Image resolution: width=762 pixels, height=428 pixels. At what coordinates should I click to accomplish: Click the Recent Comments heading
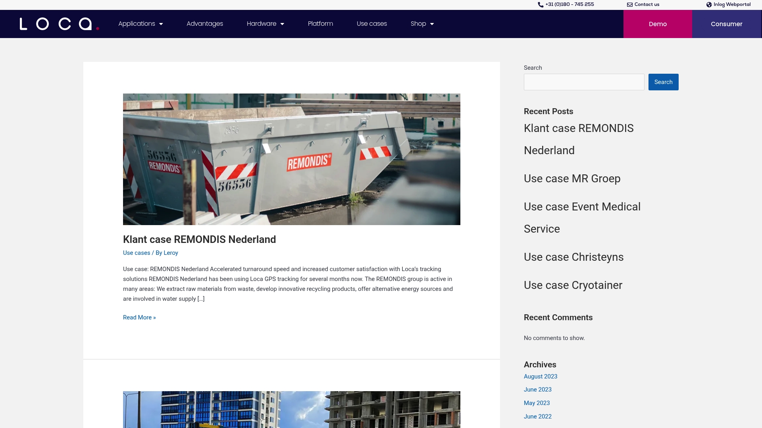pyautogui.click(x=558, y=317)
